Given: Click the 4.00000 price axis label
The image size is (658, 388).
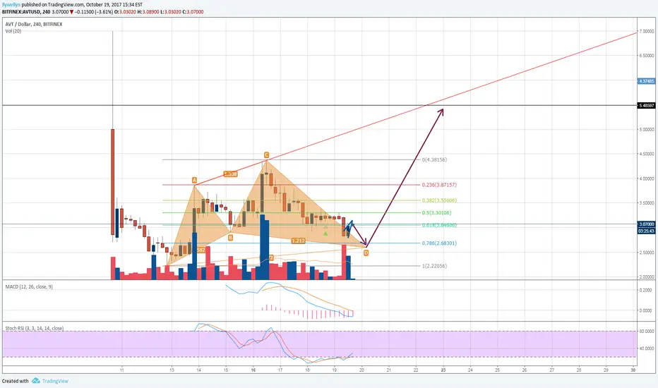Looking at the screenshot, I should [x=646, y=178].
